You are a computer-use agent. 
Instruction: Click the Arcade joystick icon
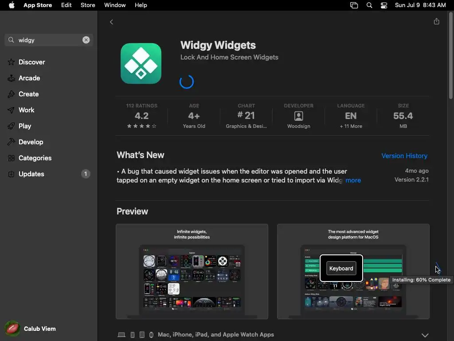(11, 78)
